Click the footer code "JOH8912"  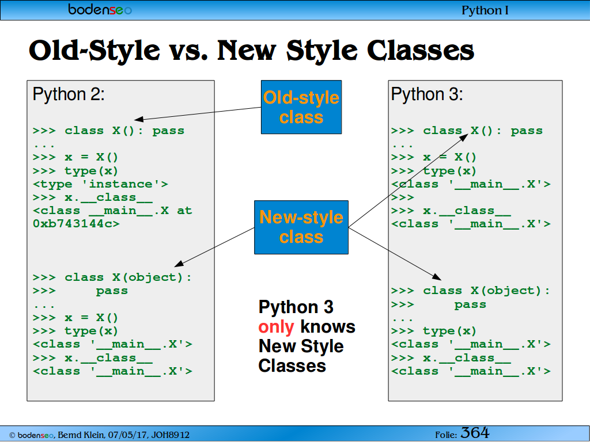pos(171,435)
